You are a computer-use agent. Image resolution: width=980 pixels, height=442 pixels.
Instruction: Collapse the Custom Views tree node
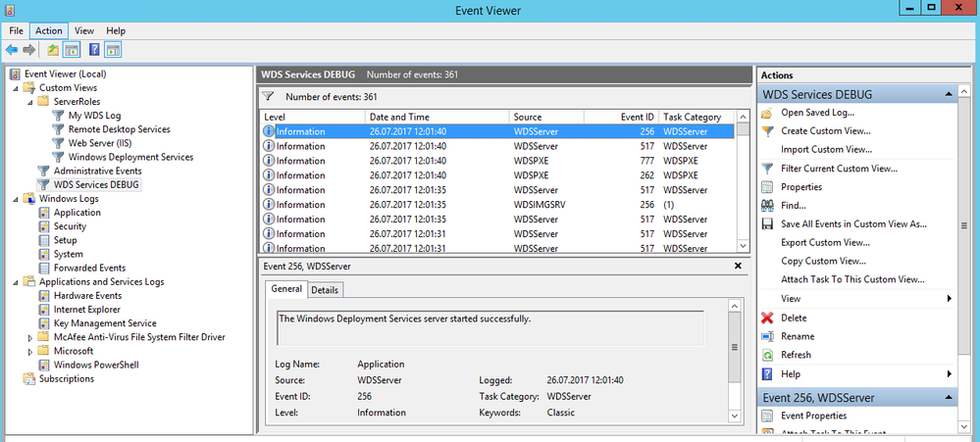click(x=16, y=88)
